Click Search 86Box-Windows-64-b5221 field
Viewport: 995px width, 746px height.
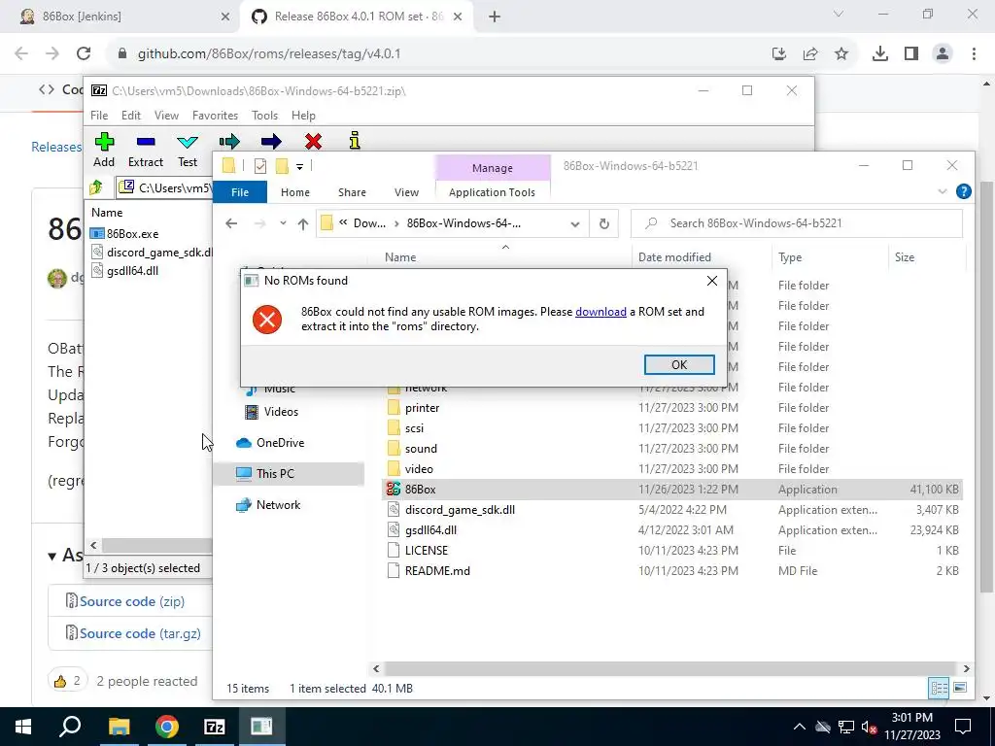(x=797, y=223)
